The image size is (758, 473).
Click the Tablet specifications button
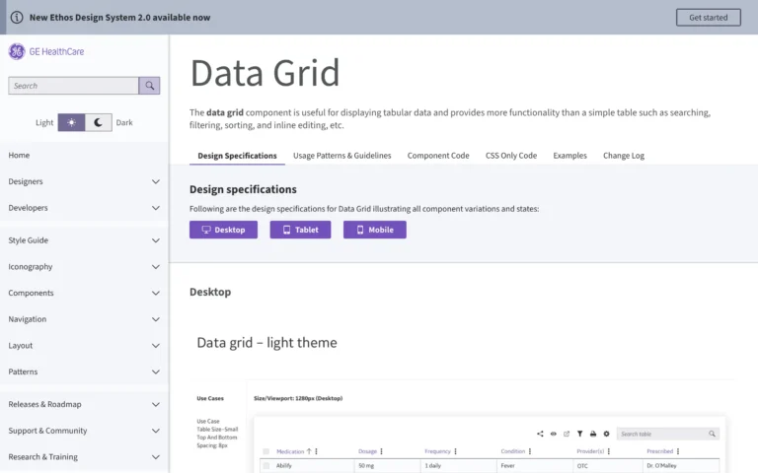(x=300, y=230)
